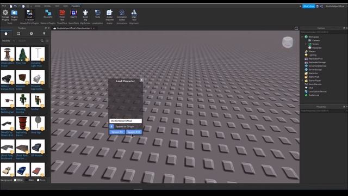This screenshot has width=348, height=196.
Task: Select Wooden Crate model thumbnail
Action: click(x=23, y=77)
